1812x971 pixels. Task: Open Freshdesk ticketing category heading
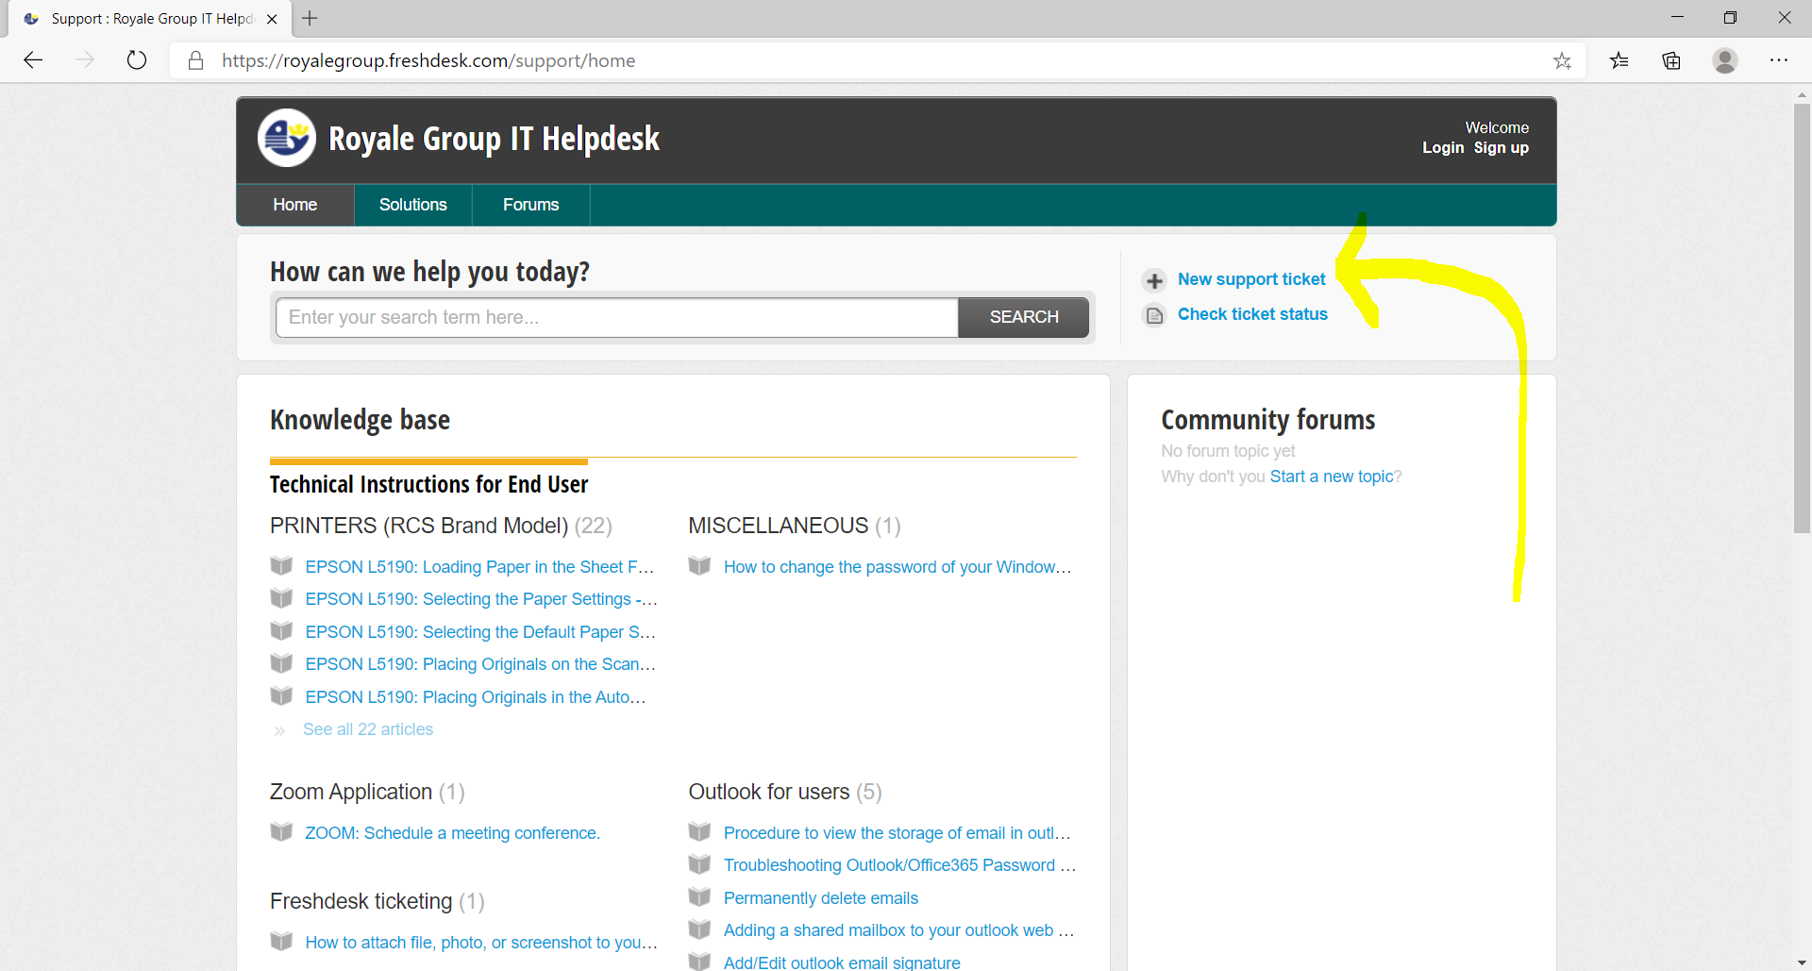click(361, 901)
